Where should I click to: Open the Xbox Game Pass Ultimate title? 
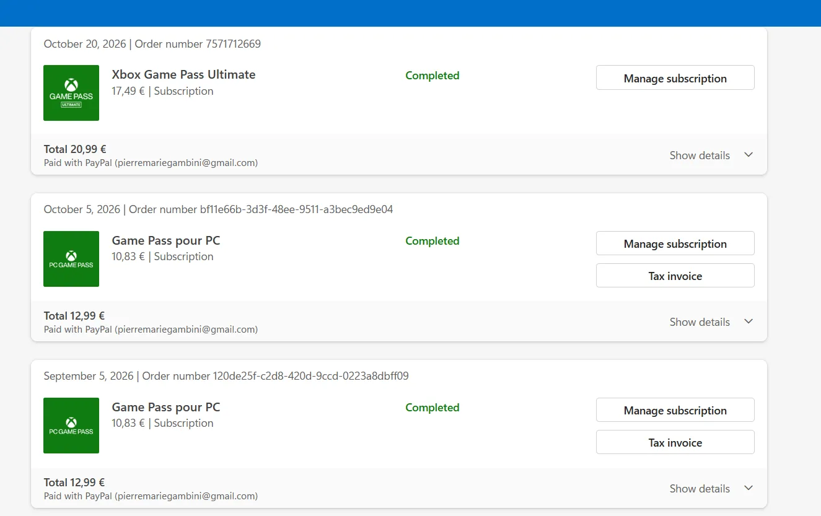point(183,74)
